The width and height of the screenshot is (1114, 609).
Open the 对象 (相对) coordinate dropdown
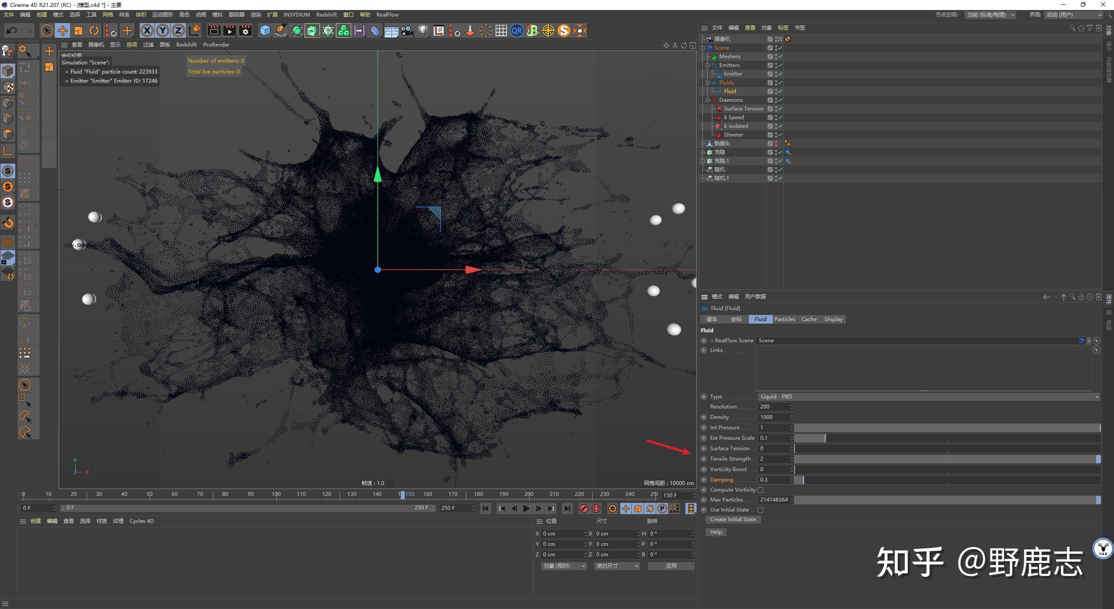[564, 566]
